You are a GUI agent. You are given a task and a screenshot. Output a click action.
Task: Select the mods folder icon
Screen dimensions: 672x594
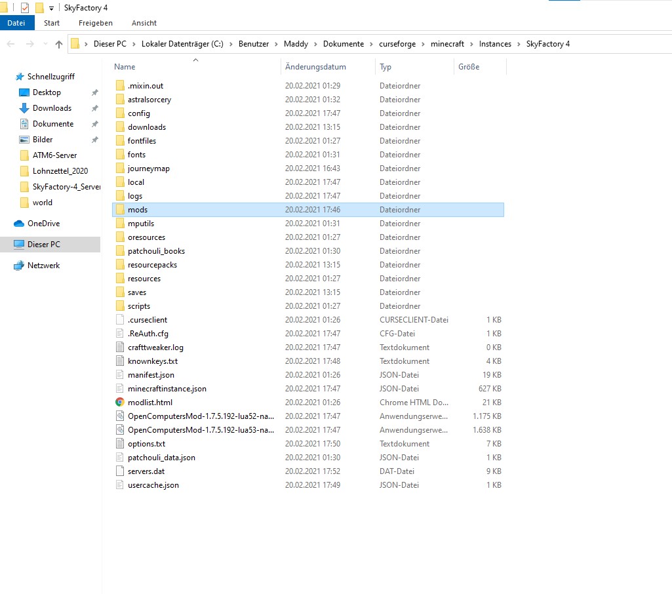tap(120, 210)
